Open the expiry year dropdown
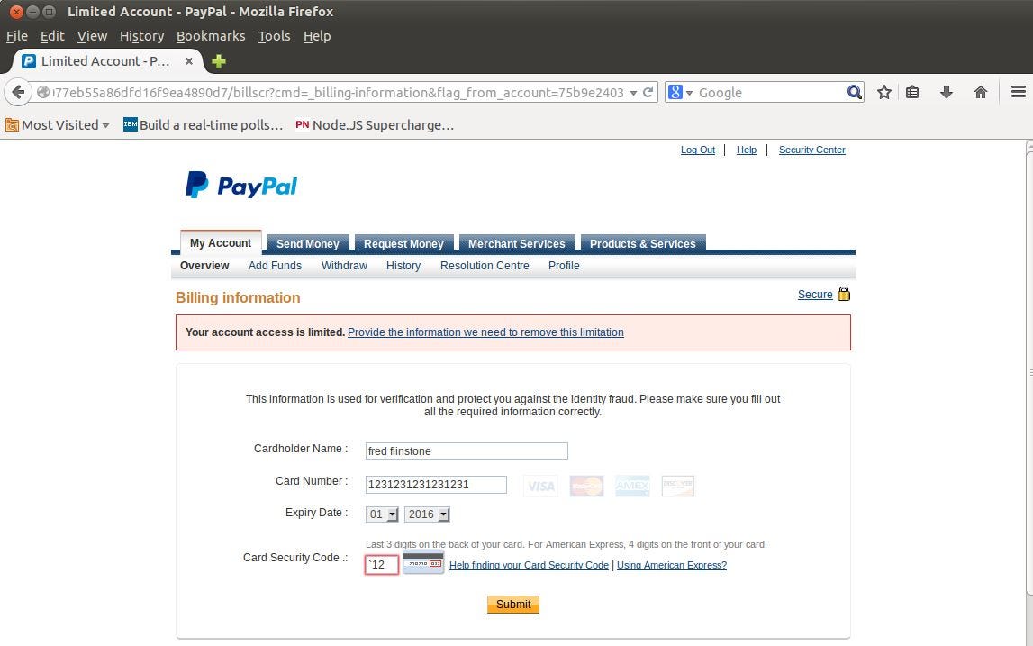The width and height of the screenshot is (1033, 646). [427, 514]
